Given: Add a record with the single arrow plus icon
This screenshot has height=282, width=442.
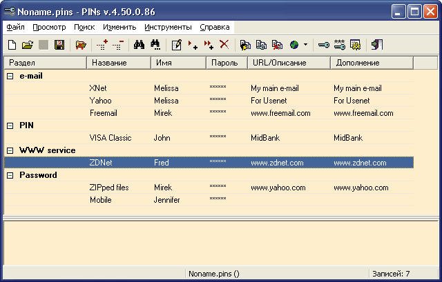Looking at the screenshot, I should pyautogui.click(x=193, y=45).
